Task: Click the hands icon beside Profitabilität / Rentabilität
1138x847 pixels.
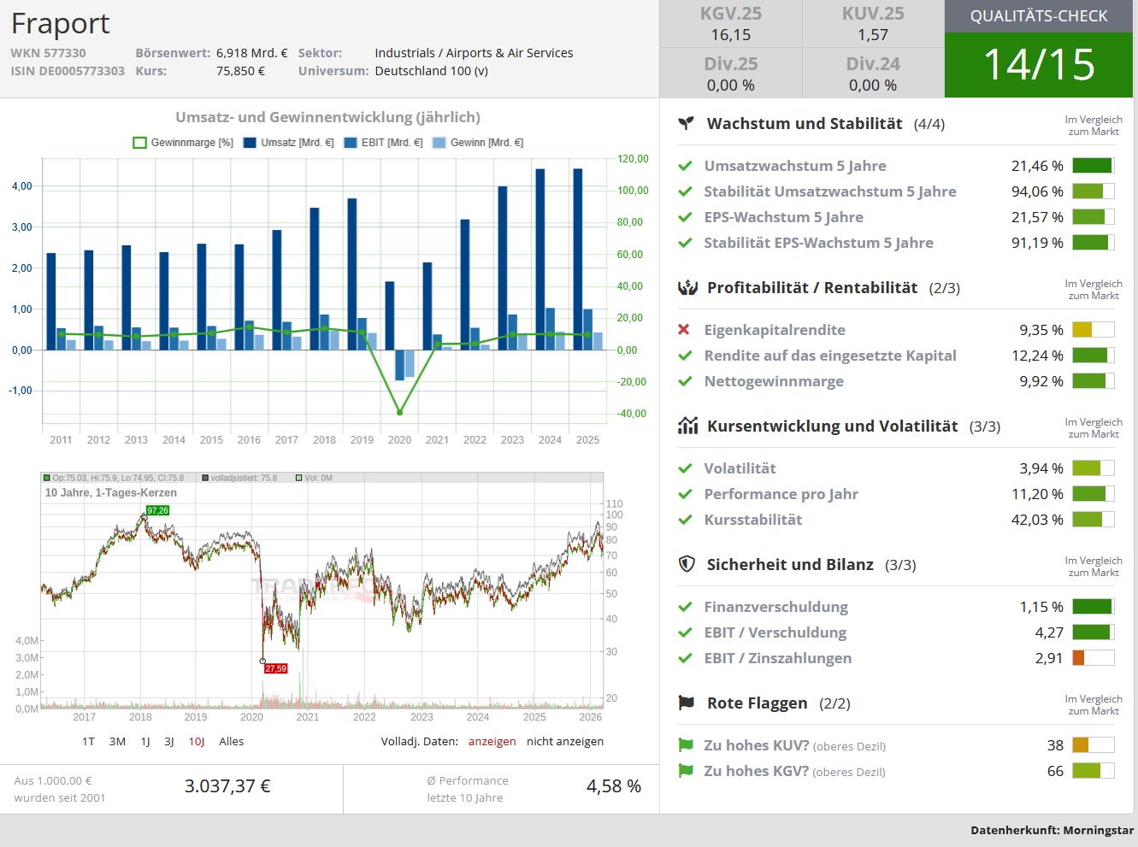Action: coord(687,288)
